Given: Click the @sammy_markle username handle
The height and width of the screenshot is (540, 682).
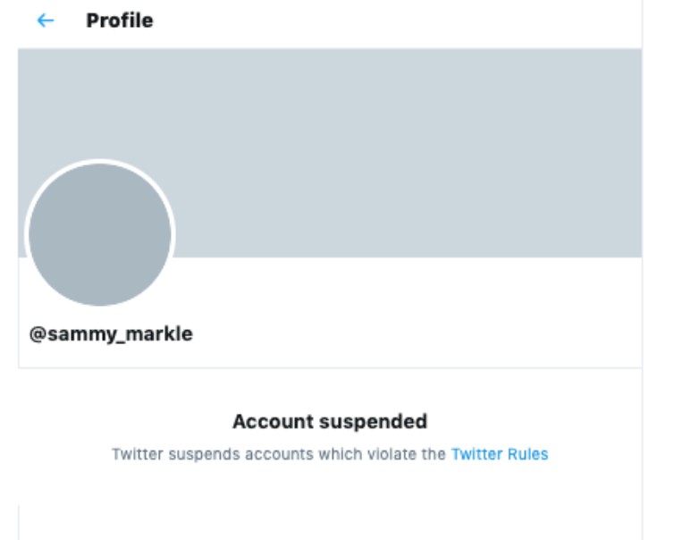Looking at the screenshot, I should pos(111,334).
